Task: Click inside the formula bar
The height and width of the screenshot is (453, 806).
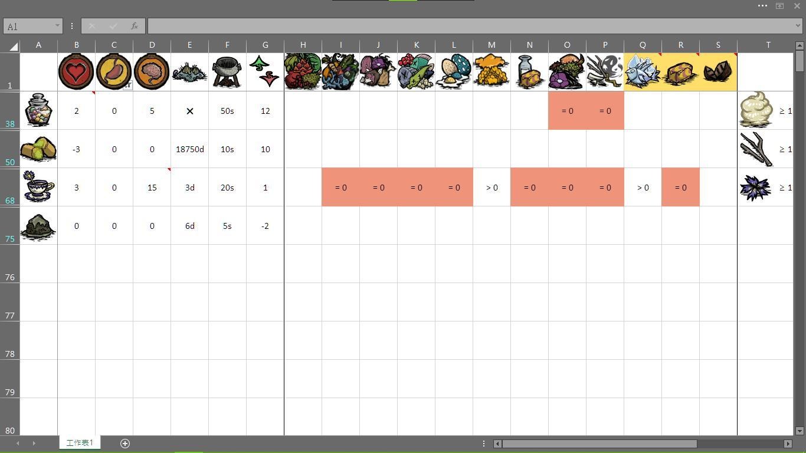Action: (413, 26)
